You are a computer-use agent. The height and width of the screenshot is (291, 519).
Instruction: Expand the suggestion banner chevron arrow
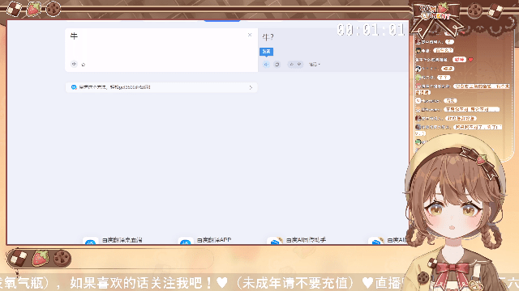(251, 87)
